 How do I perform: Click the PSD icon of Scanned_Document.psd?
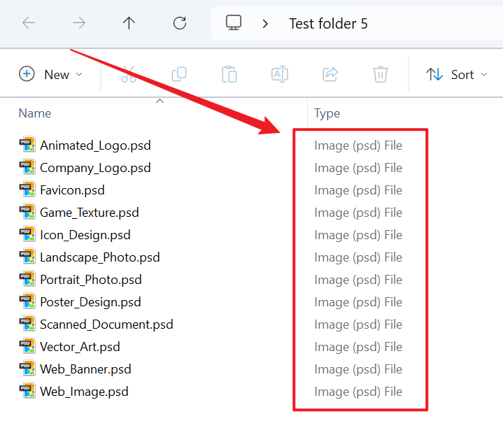[x=27, y=323]
